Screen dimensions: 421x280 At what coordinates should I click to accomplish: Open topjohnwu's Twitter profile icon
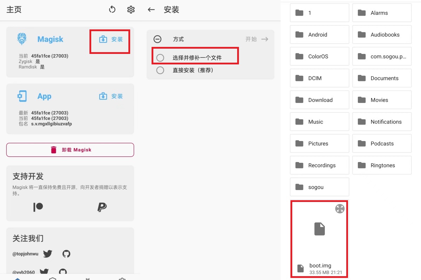[48, 254]
